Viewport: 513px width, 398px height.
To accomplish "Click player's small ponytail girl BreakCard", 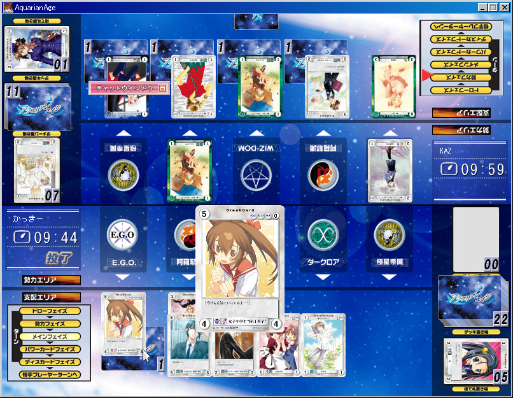I will tap(123, 324).
